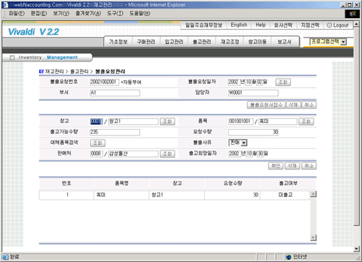Switch to the 기초정보 tab

point(118,42)
